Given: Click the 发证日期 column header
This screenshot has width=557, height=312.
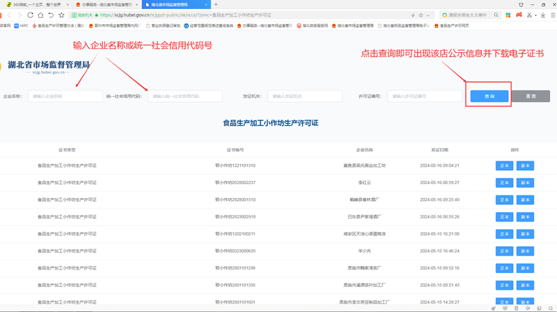Looking at the screenshot, I should [x=440, y=150].
